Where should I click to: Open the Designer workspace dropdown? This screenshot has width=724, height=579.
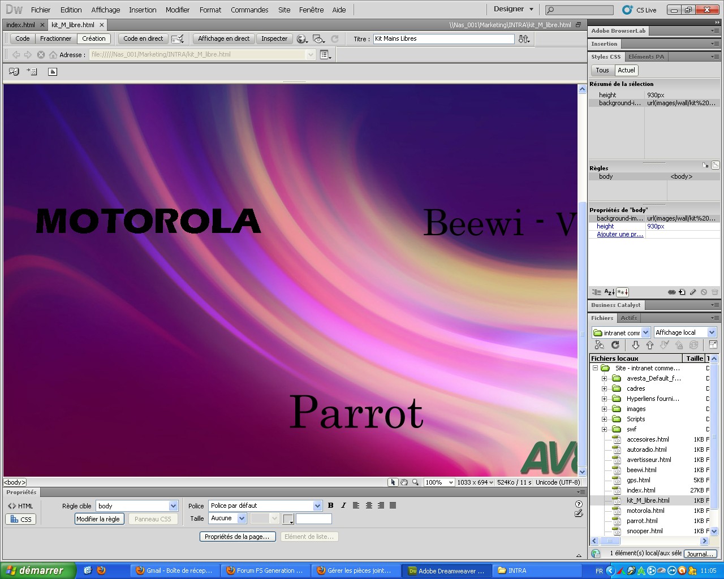pos(513,9)
